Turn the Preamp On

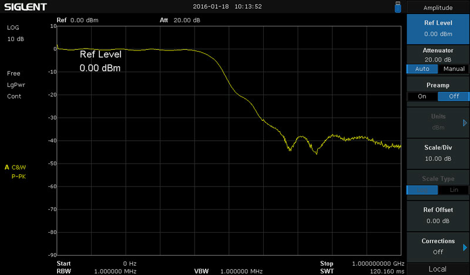click(x=422, y=96)
